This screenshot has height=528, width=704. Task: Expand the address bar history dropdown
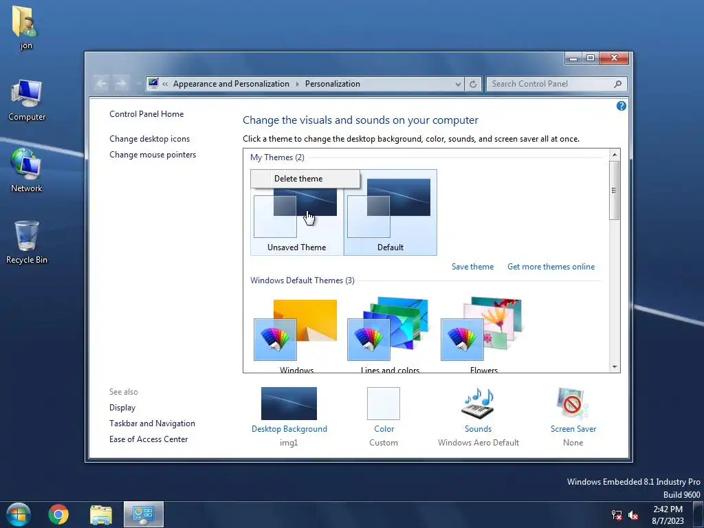pyautogui.click(x=457, y=84)
